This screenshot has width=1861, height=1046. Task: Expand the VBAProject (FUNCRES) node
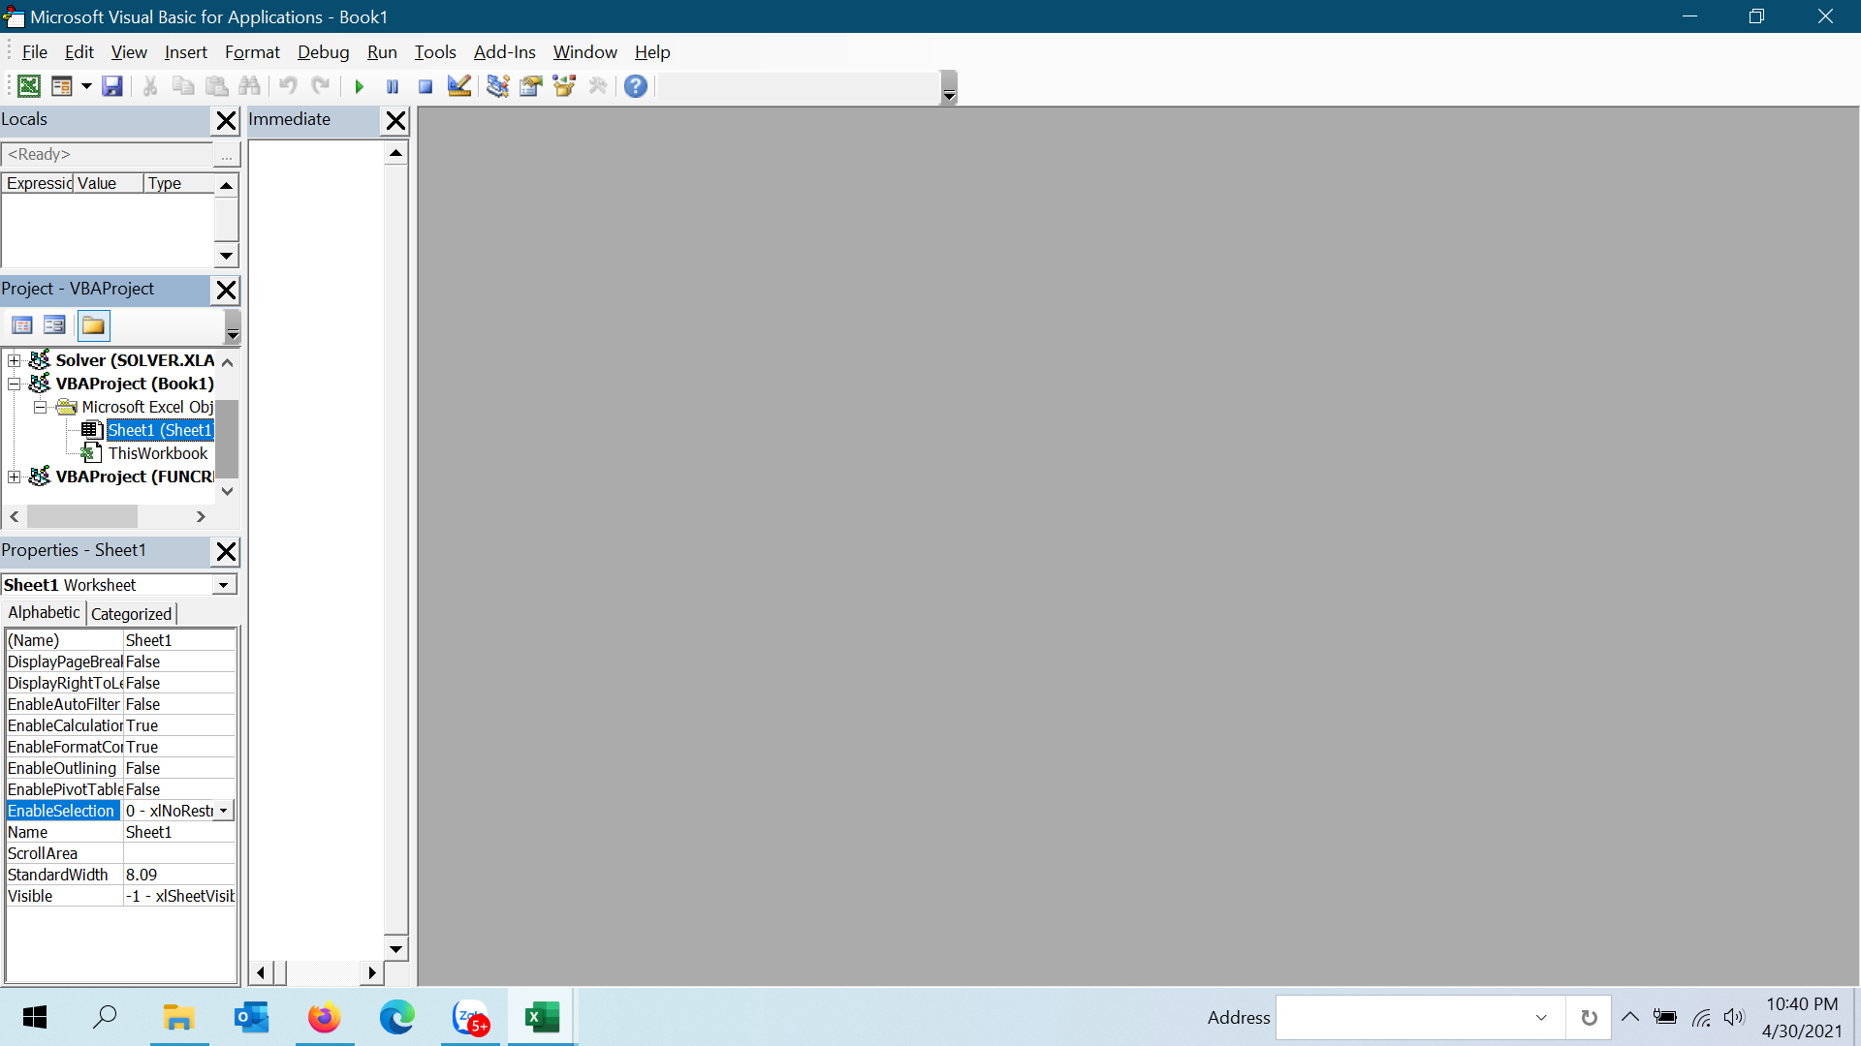(x=15, y=477)
